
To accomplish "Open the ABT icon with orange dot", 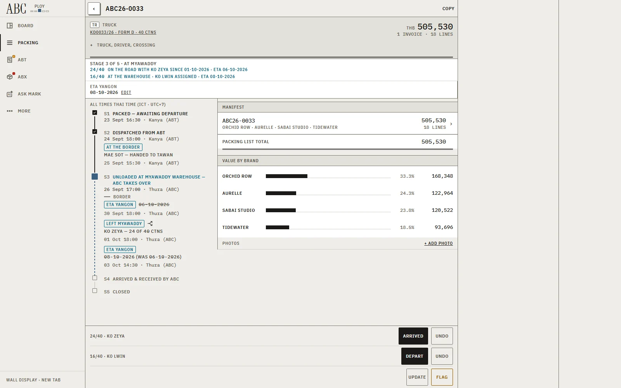I will 10,60.
